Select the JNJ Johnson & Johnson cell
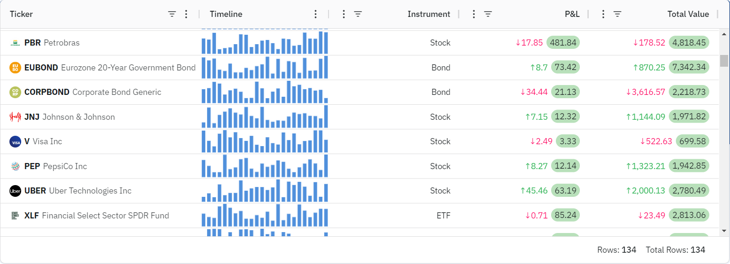This screenshot has height=264, width=730. point(99,117)
